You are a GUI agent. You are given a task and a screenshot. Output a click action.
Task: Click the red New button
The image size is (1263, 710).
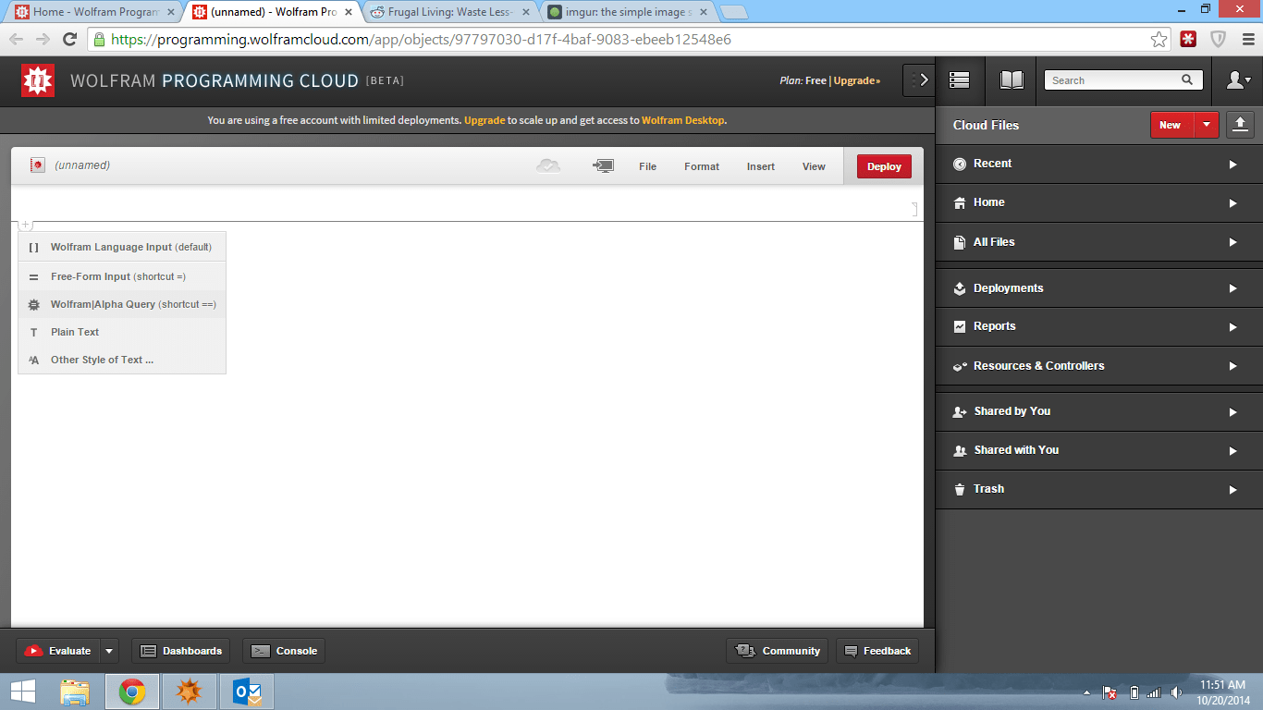point(1172,125)
